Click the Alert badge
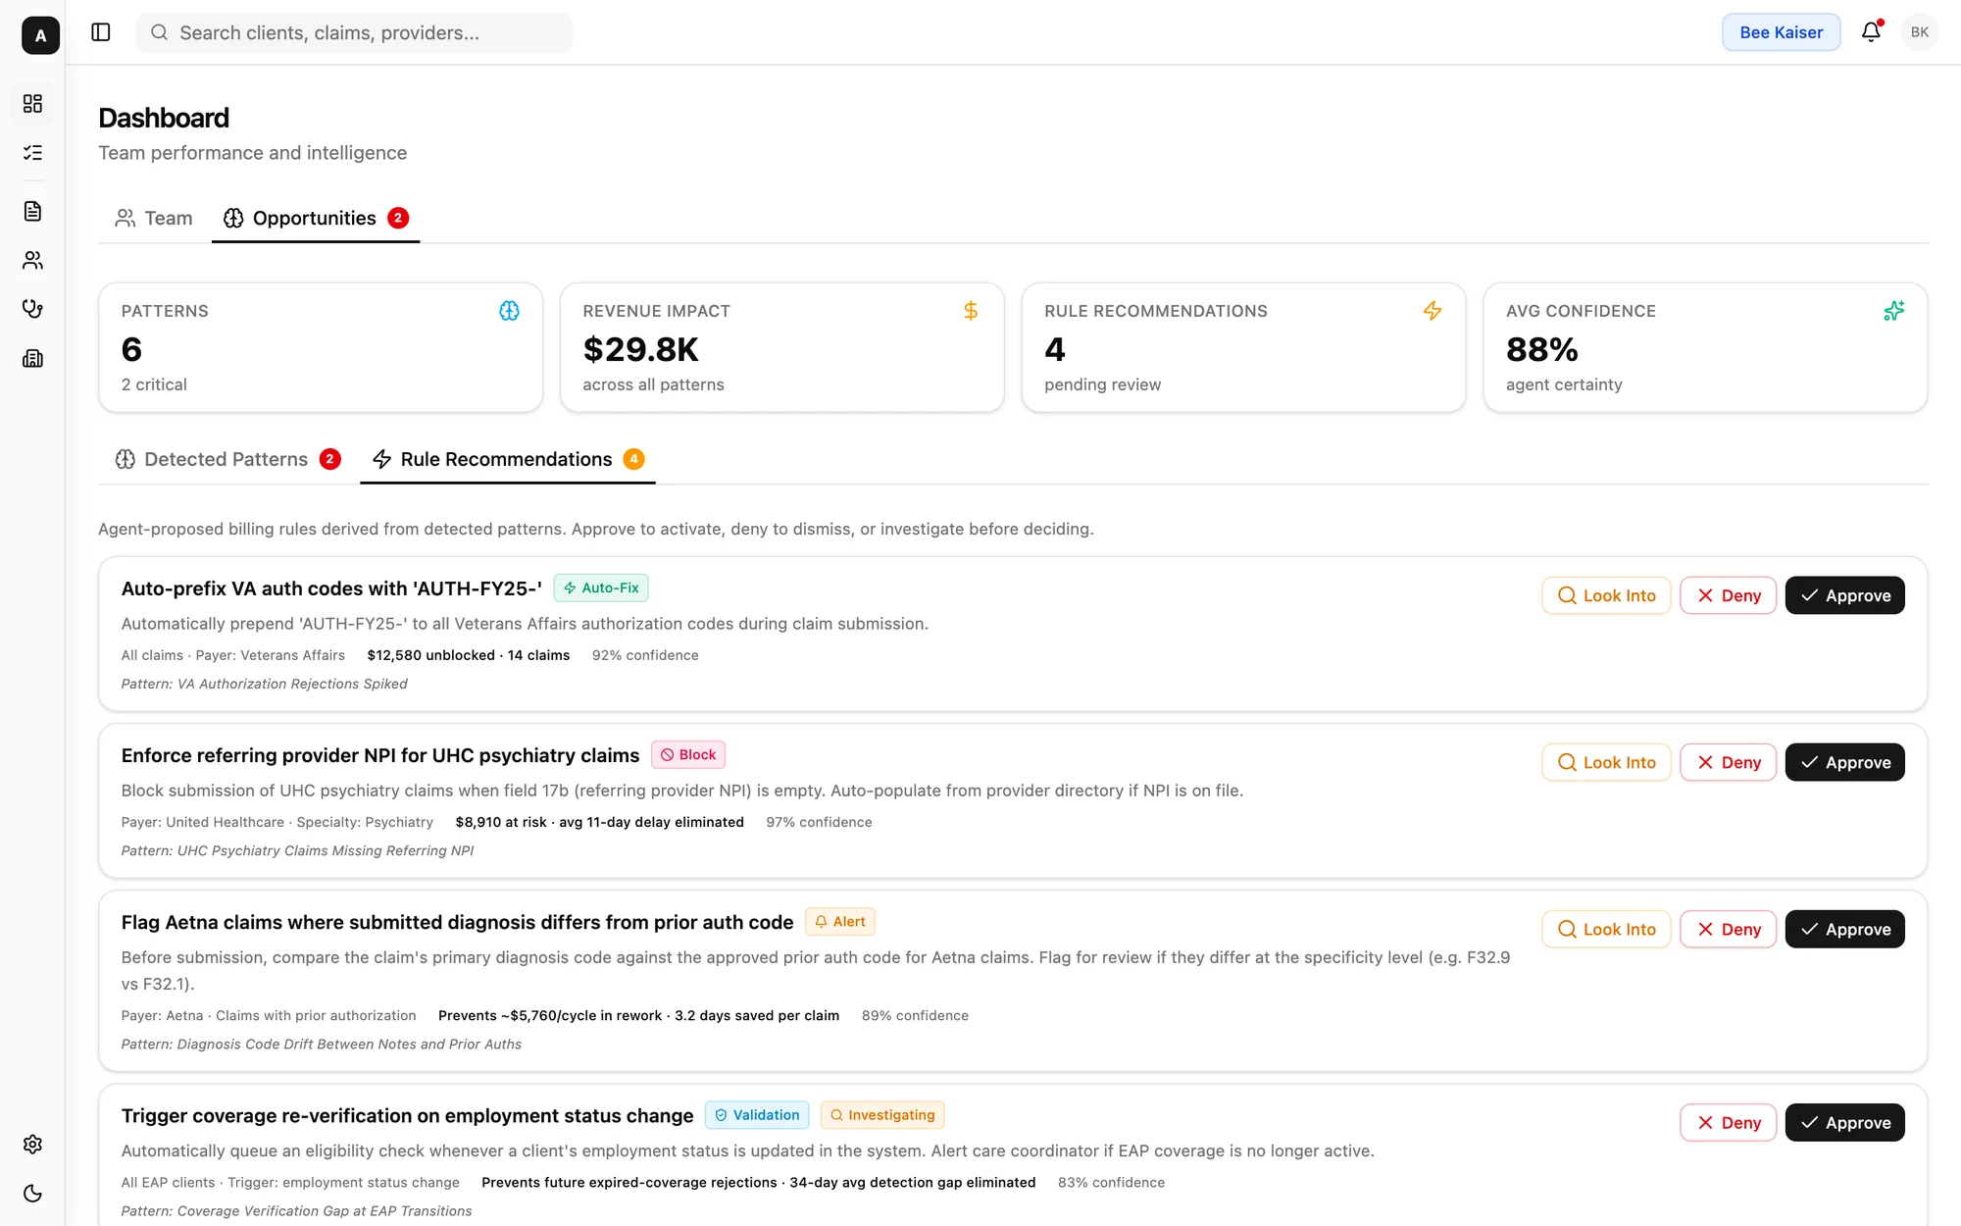This screenshot has height=1226, width=1961. pyautogui.click(x=840, y=921)
